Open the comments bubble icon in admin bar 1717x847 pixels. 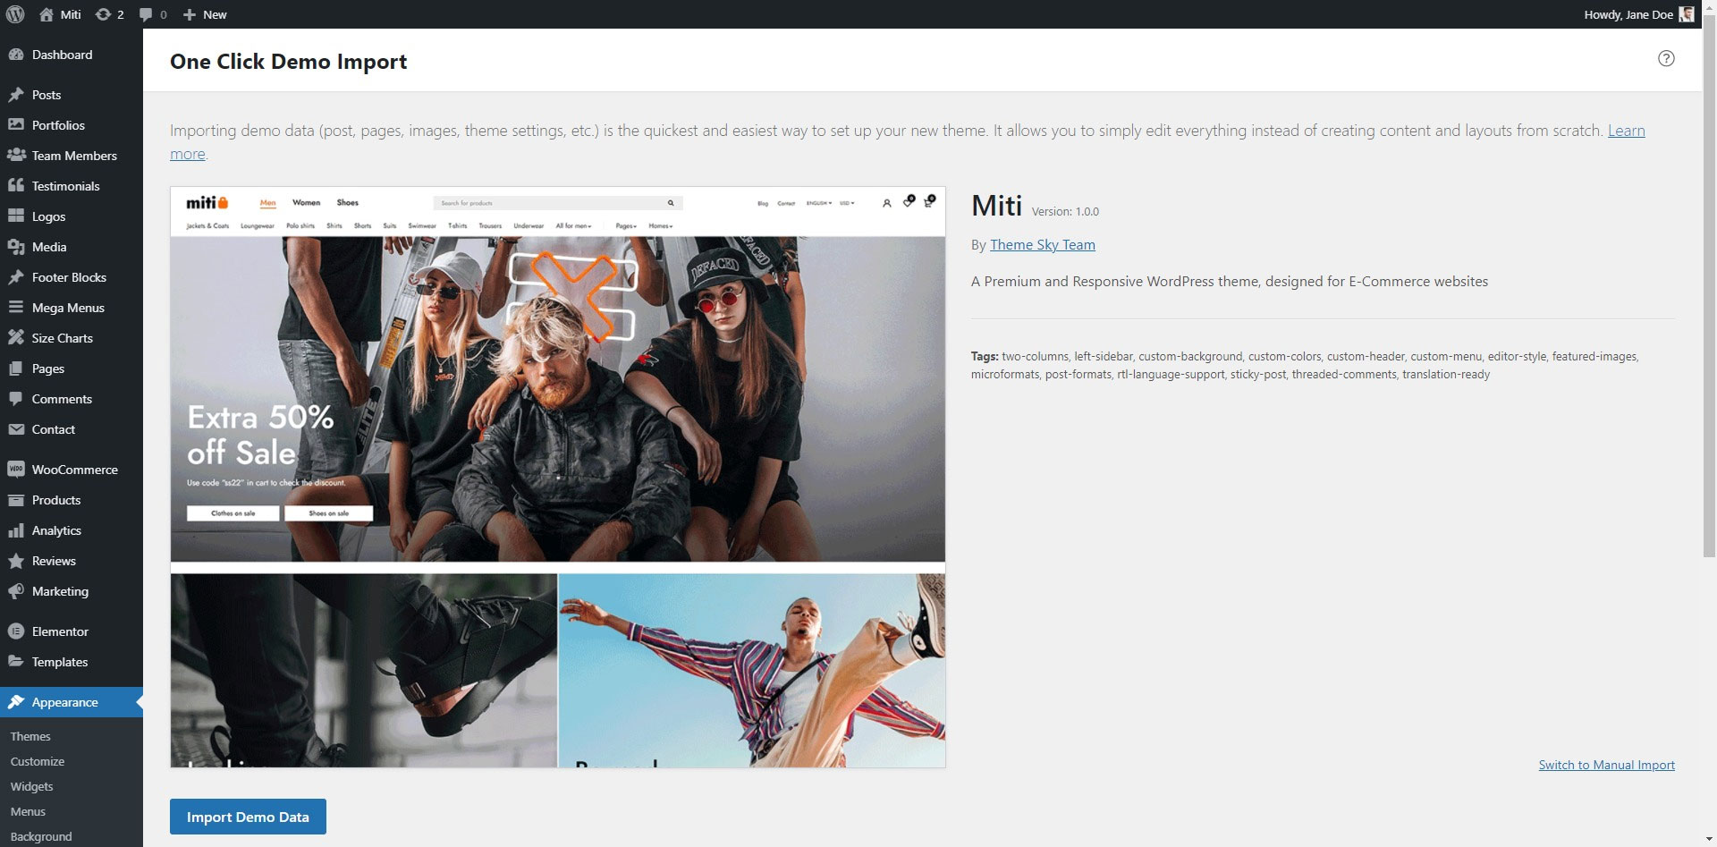pos(146,14)
